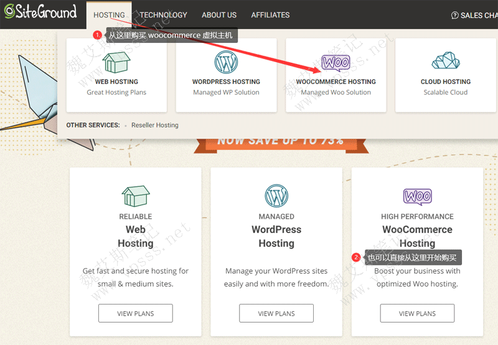Image resolution: width=498 pixels, height=345 pixels.
Task: Click the SiteGround logo
Action: [x=40, y=11]
